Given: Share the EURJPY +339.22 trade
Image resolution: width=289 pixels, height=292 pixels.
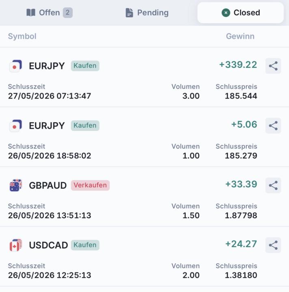Looking at the screenshot, I should [x=273, y=66].
